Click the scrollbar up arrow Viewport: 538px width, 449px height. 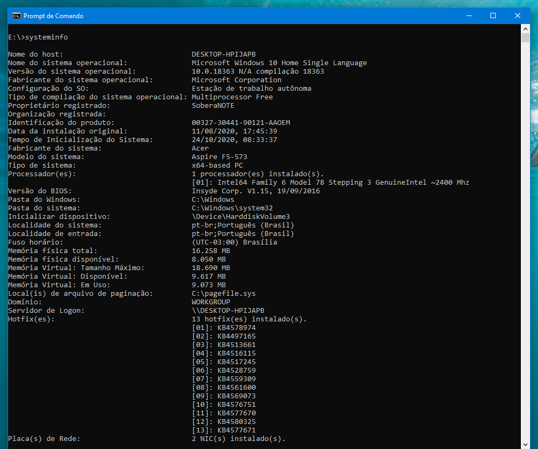(x=525, y=28)
